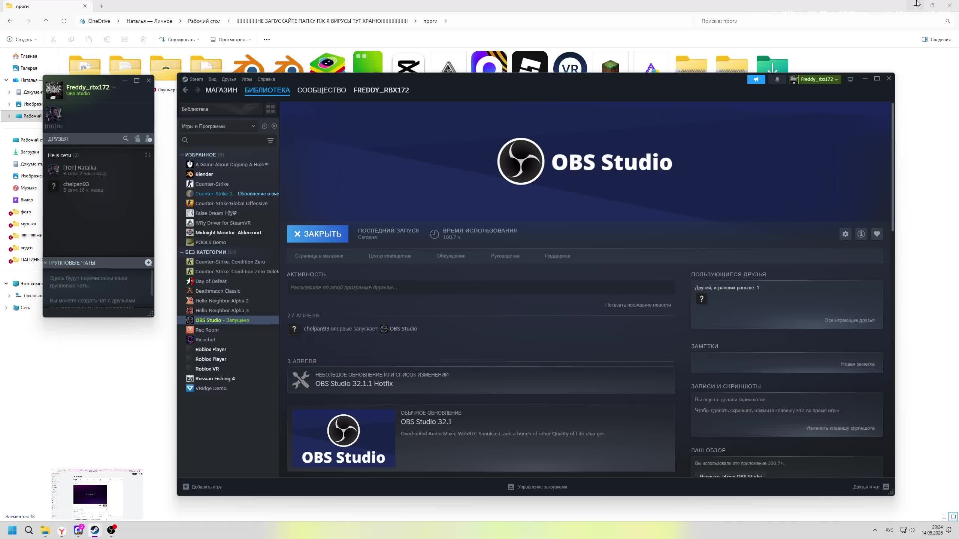
Task: Open the friends and chat icon at bottom
Action: click(886, 487)
